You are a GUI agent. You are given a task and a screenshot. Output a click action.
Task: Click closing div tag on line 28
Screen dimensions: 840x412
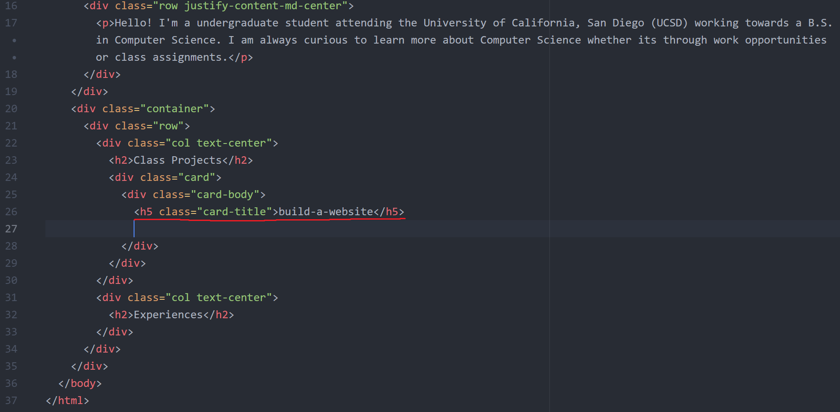140,246
